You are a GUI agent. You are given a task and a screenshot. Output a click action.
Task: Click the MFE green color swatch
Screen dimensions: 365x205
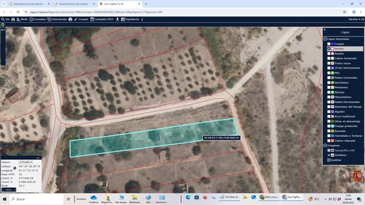(332, 73)
